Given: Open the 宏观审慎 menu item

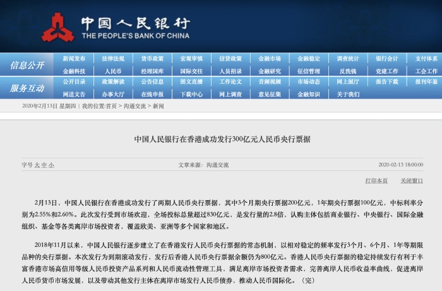Looking at the screenshot, I should pyautogui.click(x=191, y=59).
